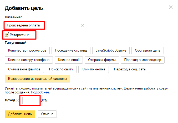Select Количество просмотров condition type
This screenshot has width=178, height=123.
point(27,50)
